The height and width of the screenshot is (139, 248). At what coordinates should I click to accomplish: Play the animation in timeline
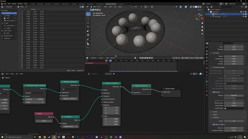(x=147, y=58)
